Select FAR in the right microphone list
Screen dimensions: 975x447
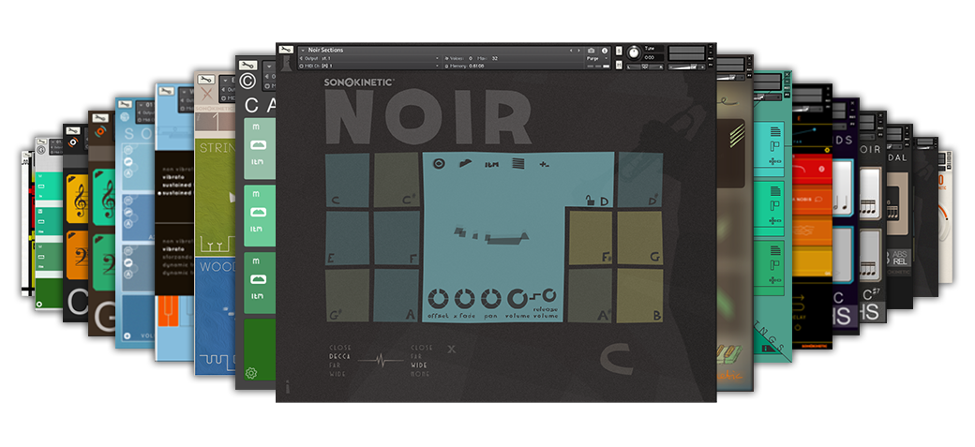(x=416, y=357)
